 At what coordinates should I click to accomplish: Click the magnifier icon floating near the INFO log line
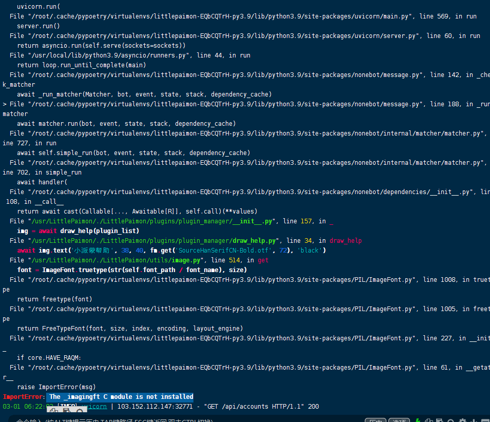[80, 411]
